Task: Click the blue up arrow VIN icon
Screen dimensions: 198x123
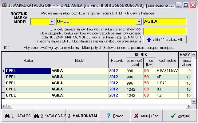Action: 149,40
